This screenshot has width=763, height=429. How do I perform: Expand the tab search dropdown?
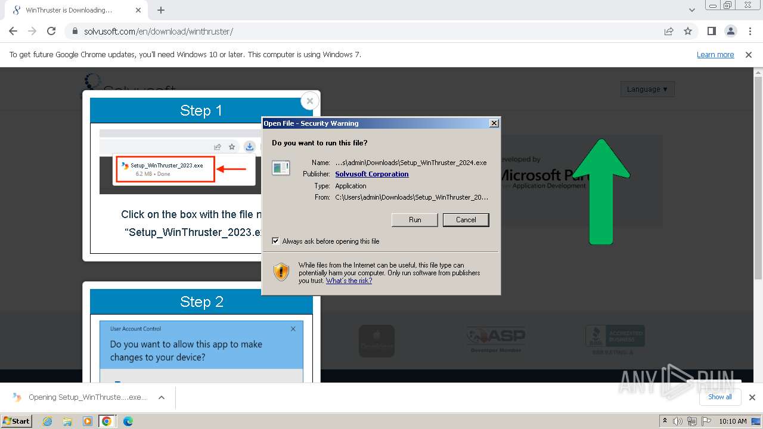pos(692,10)
